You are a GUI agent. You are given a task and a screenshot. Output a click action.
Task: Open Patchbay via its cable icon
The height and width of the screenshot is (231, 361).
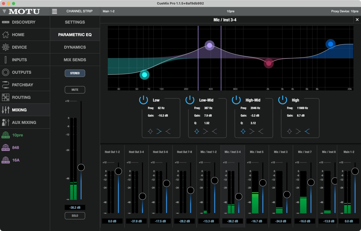[5, 85]
